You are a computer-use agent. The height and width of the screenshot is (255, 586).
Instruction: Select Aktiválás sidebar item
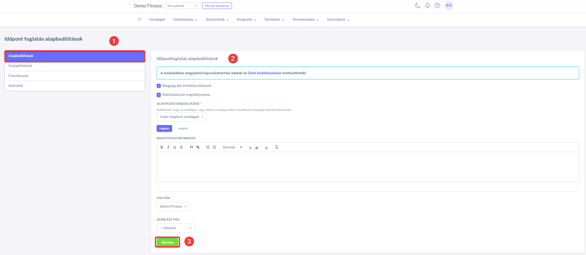click(75, 86)
